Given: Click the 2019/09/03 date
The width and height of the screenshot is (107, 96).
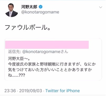Looking at the screenshot, I should 30,91.
